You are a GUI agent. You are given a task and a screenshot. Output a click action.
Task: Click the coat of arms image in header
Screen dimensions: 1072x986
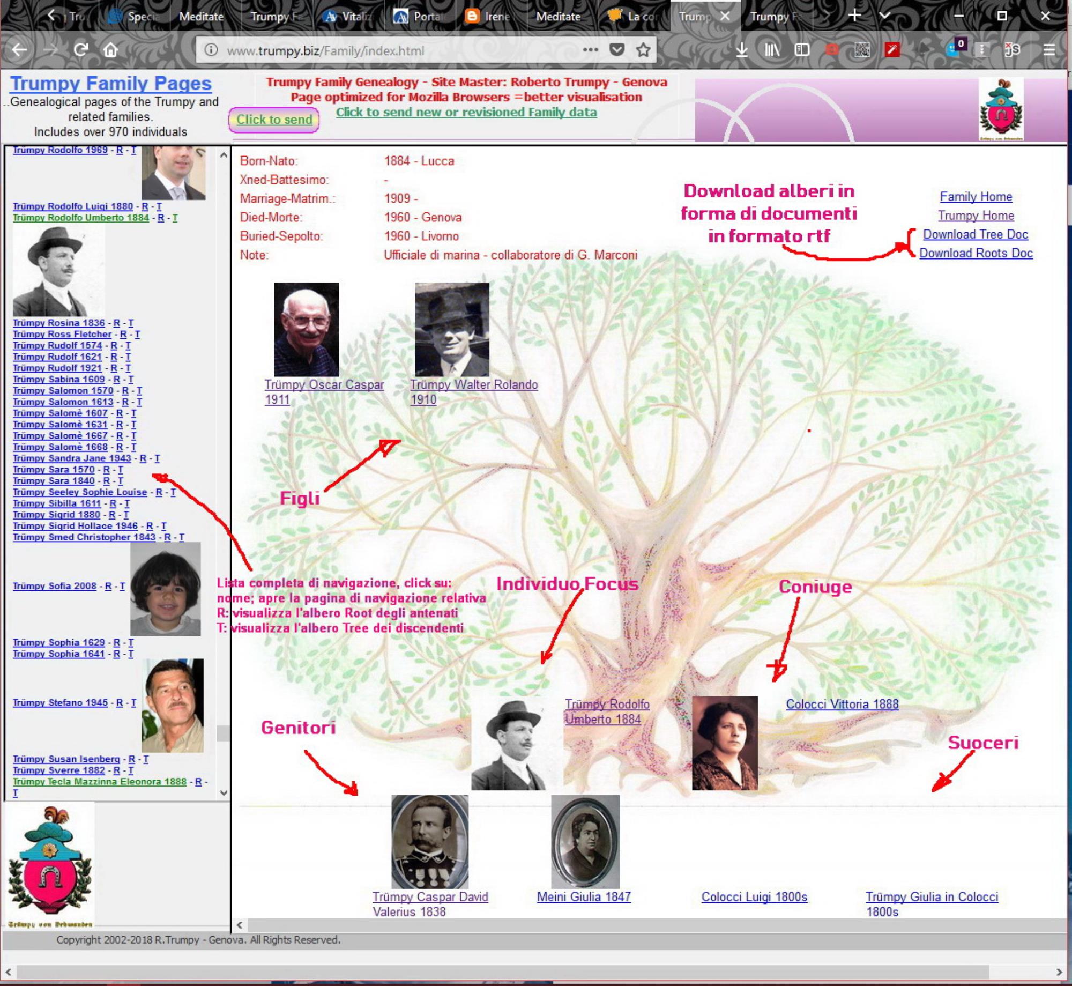1001,109
